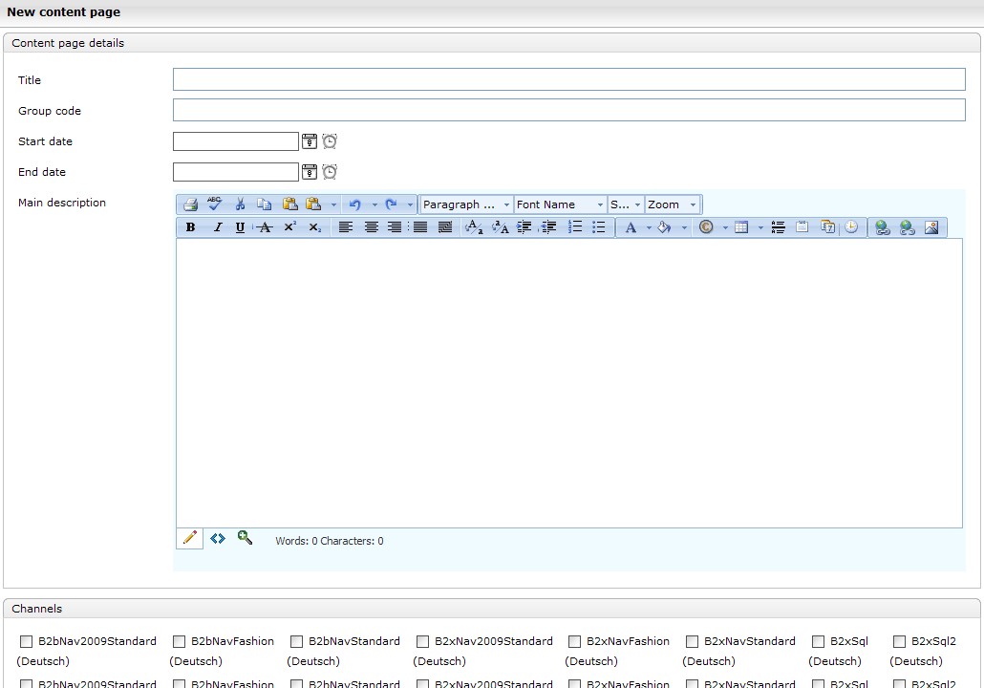The image size is (984, 688).
Task: Click the Cut scissors icon
Action: (240, 204)
